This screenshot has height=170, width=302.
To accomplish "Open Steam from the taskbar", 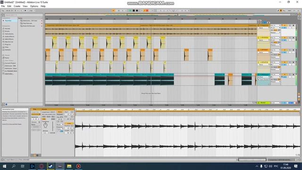I will tap(50, 166).
